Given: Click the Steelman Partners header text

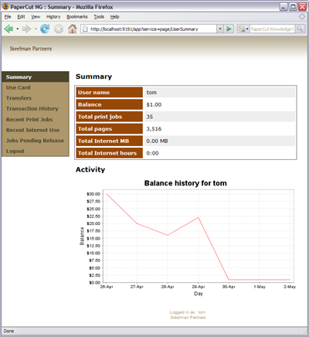Looking at the screenshot, I should (x=31, y=49).
